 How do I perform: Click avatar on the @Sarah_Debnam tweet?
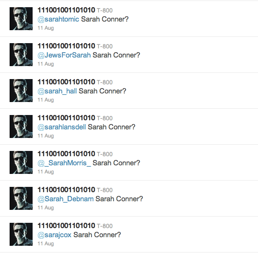[x=21, y=198]
